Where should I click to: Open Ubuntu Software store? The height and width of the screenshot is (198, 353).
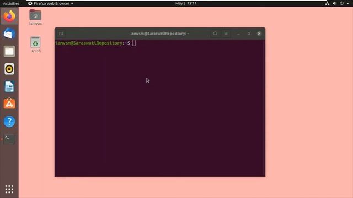click(9, 104)
